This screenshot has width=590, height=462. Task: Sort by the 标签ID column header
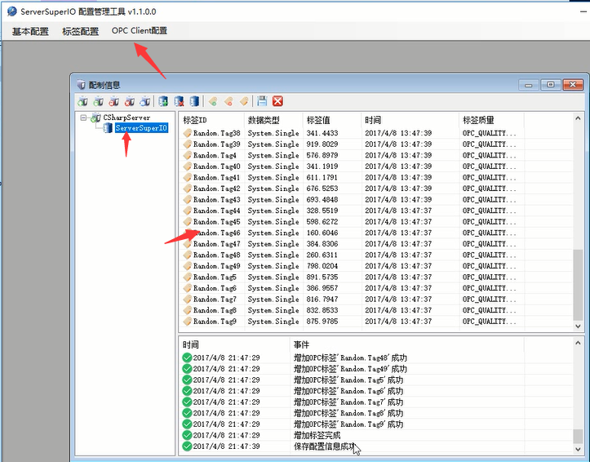pos(194,120)
